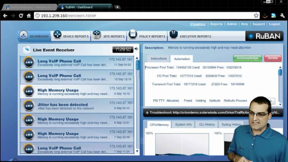The width and height of the screenshot is (288, 162).
Task: Select High Memory Usage event of 8 Sep 12:31
Action: point(77,120)
